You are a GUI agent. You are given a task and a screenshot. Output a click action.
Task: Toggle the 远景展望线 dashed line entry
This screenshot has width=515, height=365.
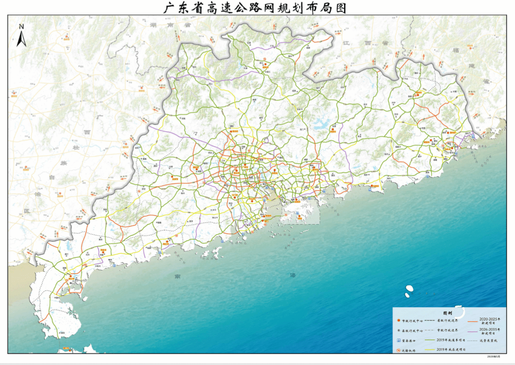click(471, 340)
